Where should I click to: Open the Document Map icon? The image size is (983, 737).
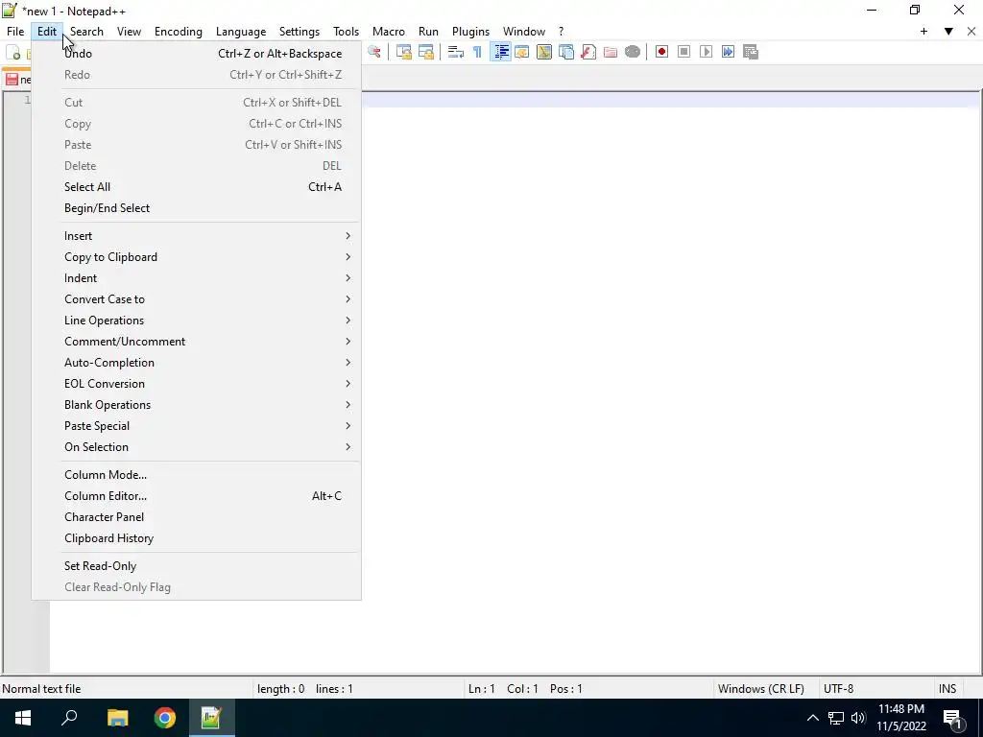click(544, 52)
